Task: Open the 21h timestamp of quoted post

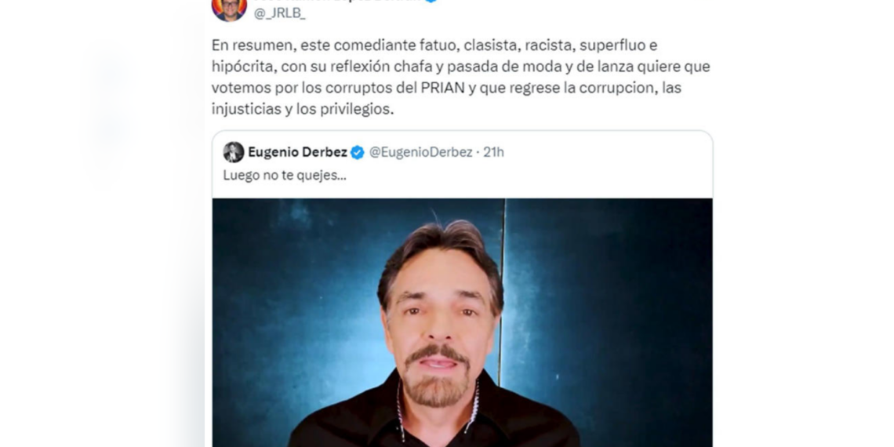Action: [493, 152]
